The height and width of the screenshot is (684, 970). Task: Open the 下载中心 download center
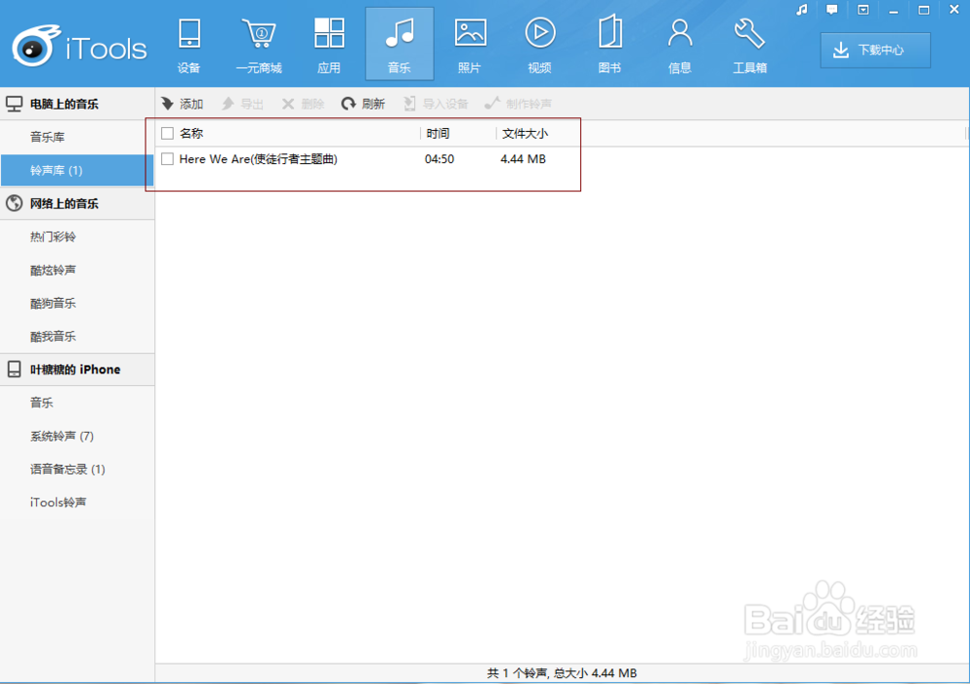(875, 50)
